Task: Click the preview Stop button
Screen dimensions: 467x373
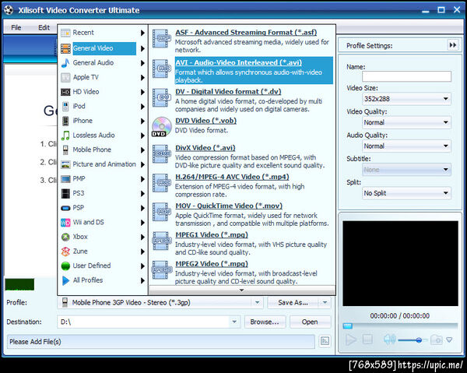Action: coord(367,340)
